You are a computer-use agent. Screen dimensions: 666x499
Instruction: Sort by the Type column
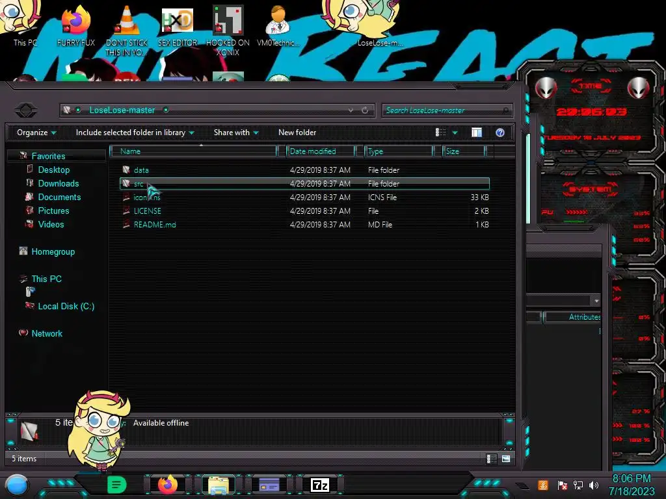point(399,151)
